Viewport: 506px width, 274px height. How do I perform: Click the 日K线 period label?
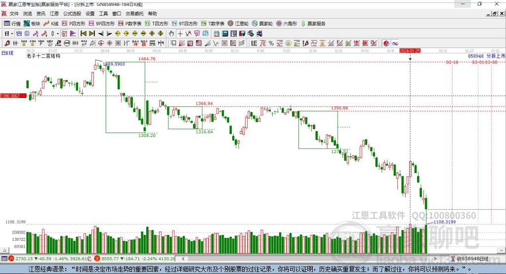coord(7,53)
